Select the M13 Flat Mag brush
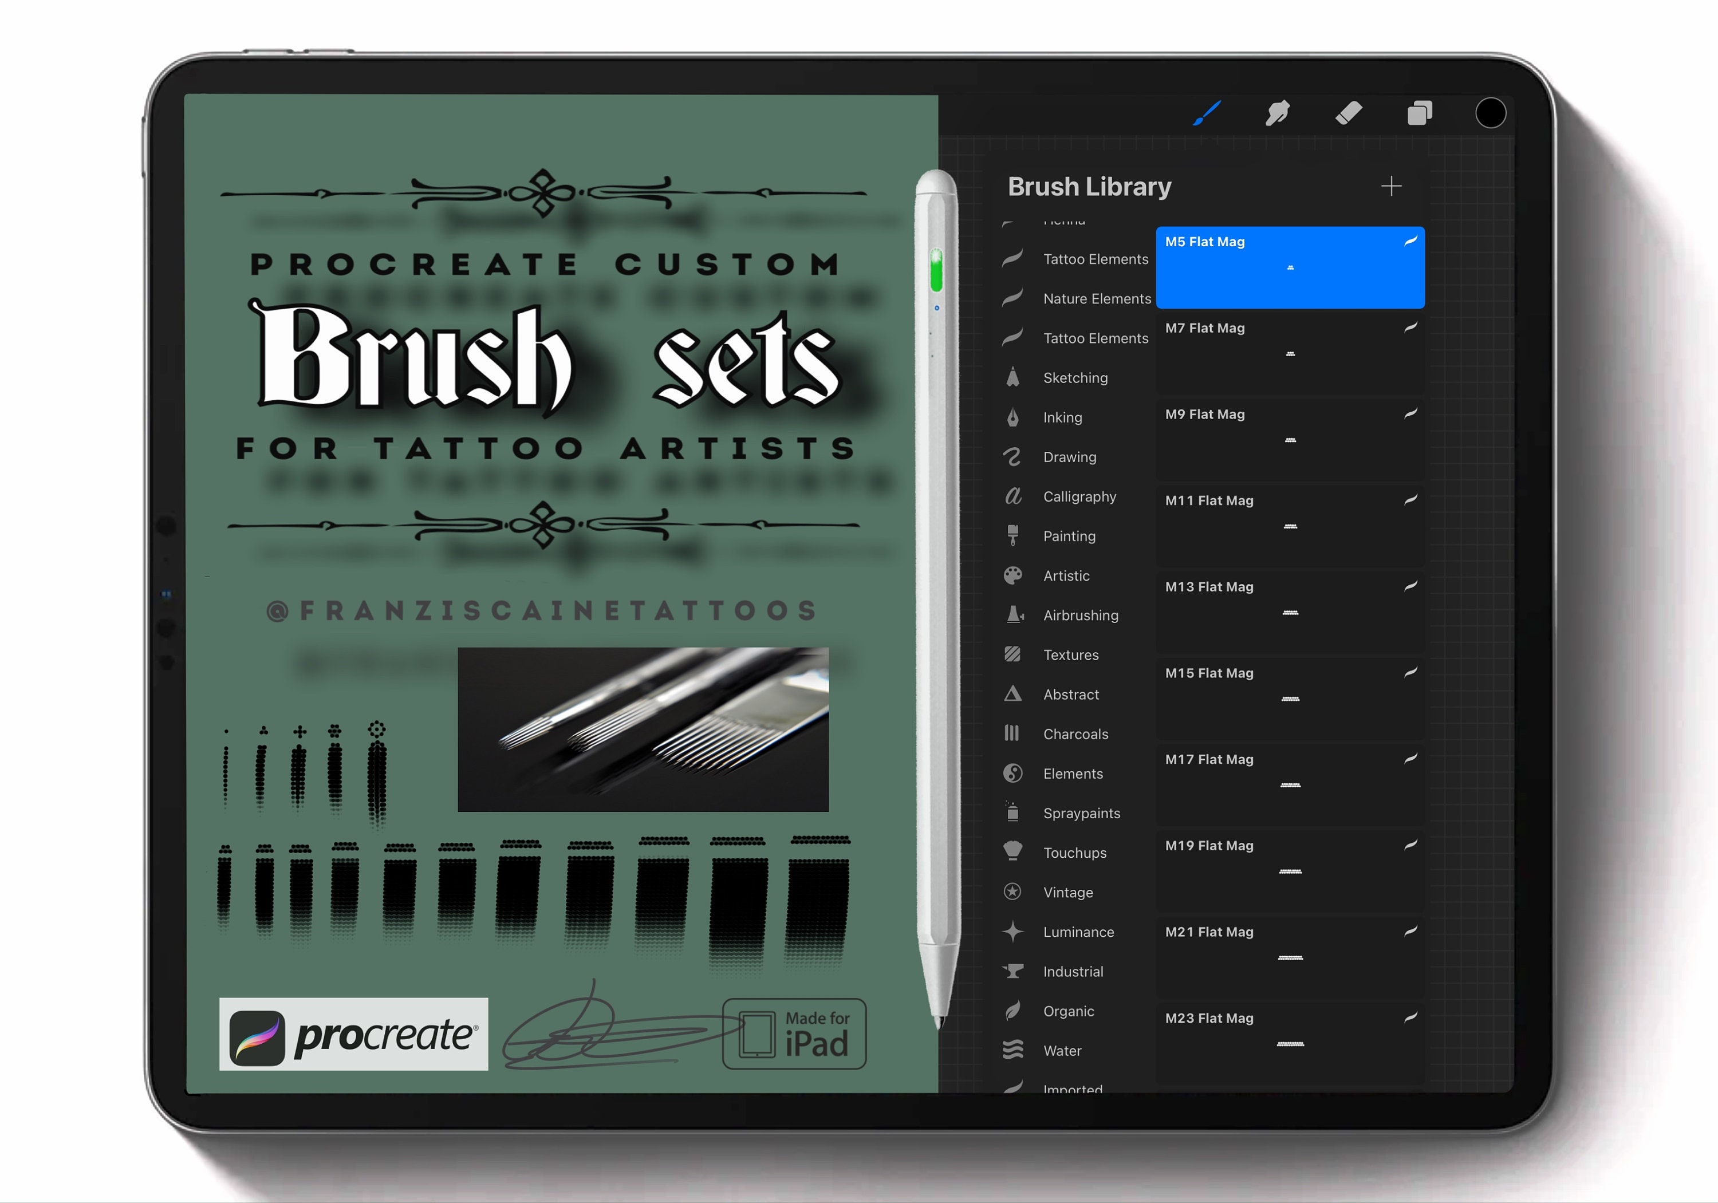 (1290, 613)
